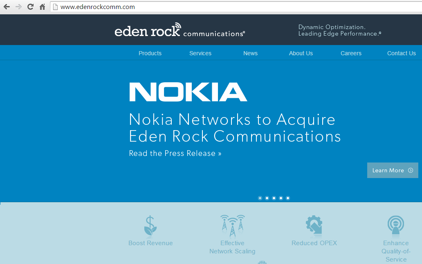Open the Careers navigation item

coord(351,53)
